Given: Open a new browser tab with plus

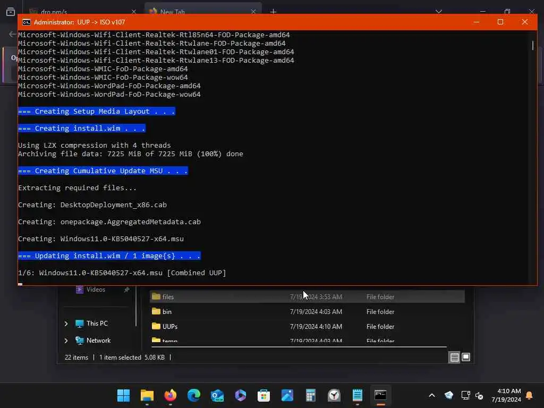Looking at the screenshot, I should pos(274,12).
